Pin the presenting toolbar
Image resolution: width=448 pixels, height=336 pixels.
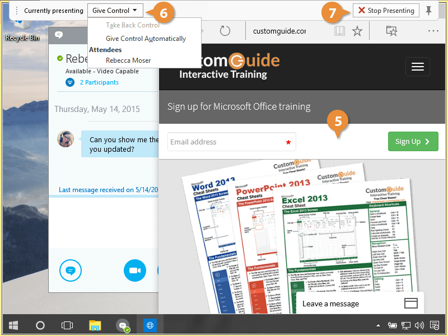[429, 10]
